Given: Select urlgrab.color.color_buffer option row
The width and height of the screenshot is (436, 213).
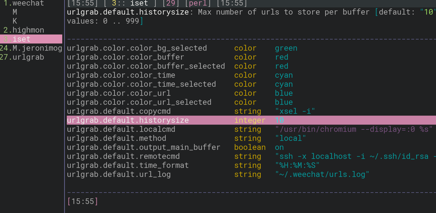Looking at the screenshot, I should (x=125, y=57).
